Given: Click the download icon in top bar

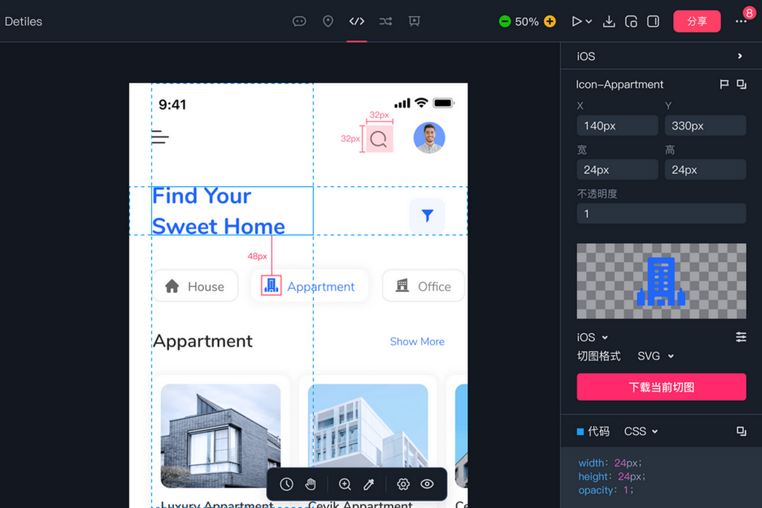Looking at the screenshot, I should [x=609, y=22].
